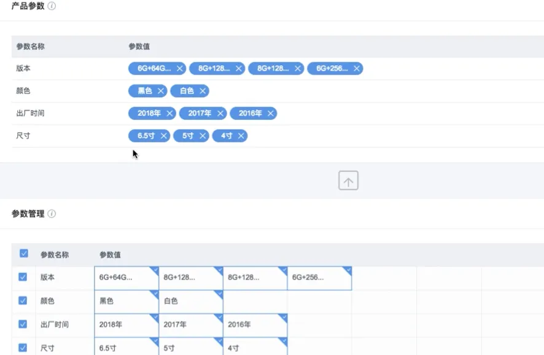This screenshot has width=544, height=355.
Task: Toggle the 2017年 cell in 参数管理 table
Action: 191,325
